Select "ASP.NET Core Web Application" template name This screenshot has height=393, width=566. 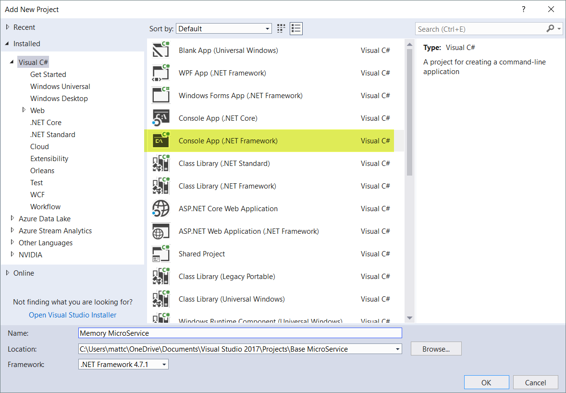[x=228, y=209]
